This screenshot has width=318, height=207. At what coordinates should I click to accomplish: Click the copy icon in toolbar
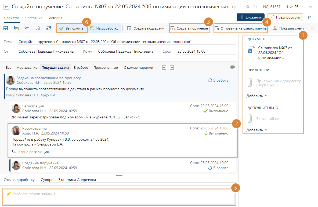(x=38, y=28)
